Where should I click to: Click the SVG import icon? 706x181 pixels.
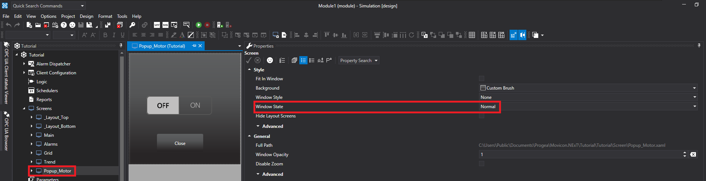[x=166, y=25]
